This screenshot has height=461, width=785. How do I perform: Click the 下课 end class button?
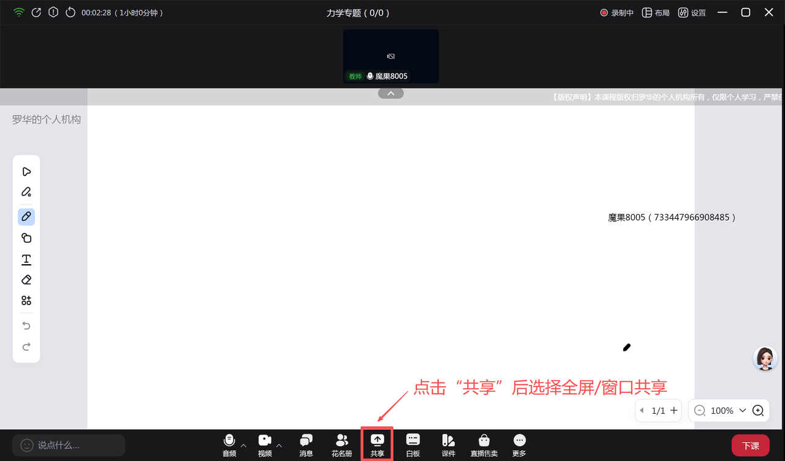750,446
